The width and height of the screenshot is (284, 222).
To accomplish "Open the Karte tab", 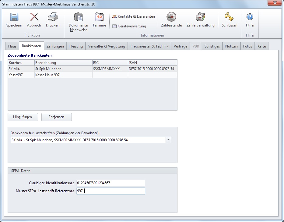I will 261,46.
